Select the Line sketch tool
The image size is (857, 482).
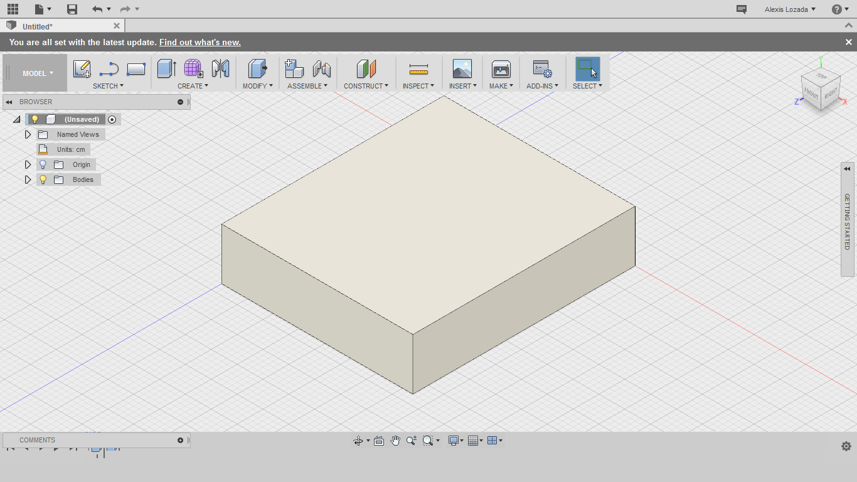[109, 68]
